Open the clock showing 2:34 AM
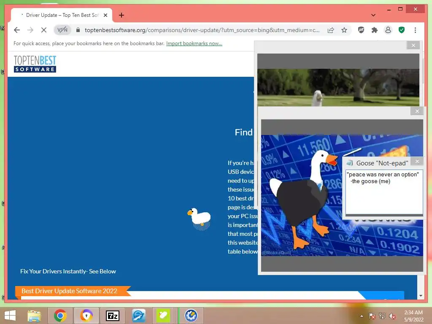Viewport: 432px width, 324px height. tap(413, 316)
